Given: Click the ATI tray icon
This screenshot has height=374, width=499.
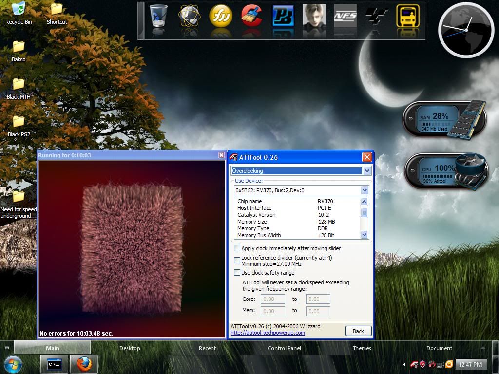Looking at the screenshot, I should (414, 364).
